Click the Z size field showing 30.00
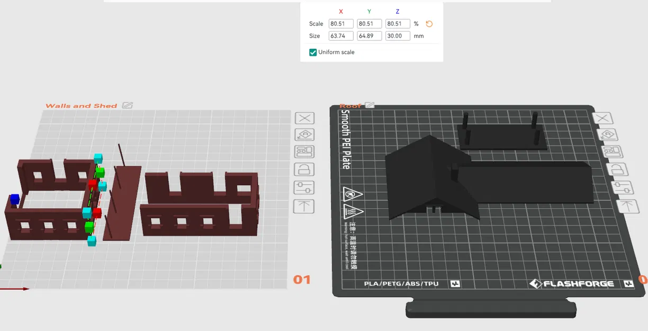Image resolution: width=648 pixels, height=331 pixels. (398, 36)
